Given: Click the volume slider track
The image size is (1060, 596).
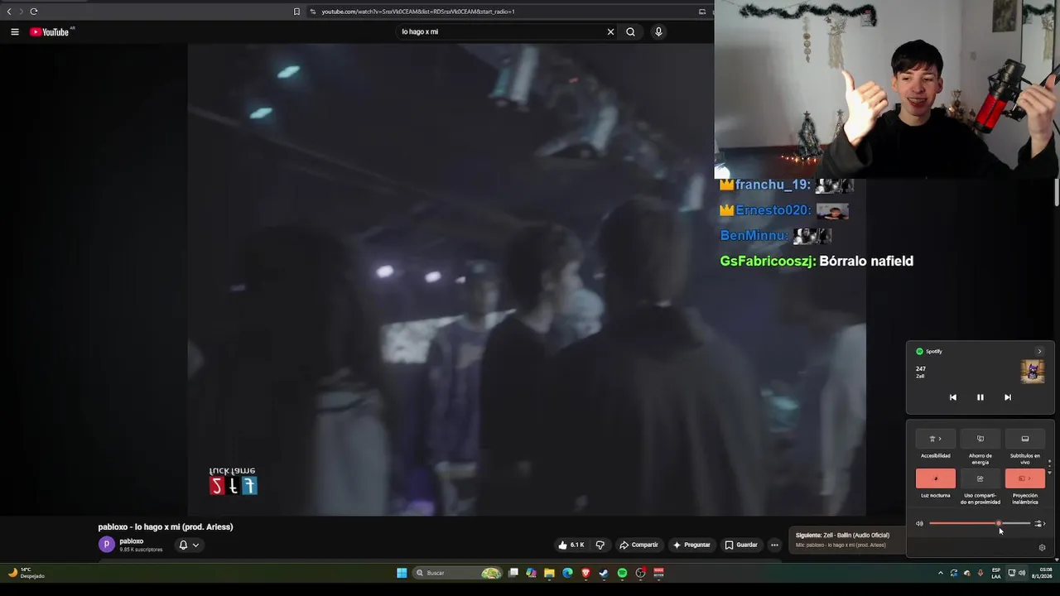Looking at the screenshot, I should pos(980,523).
